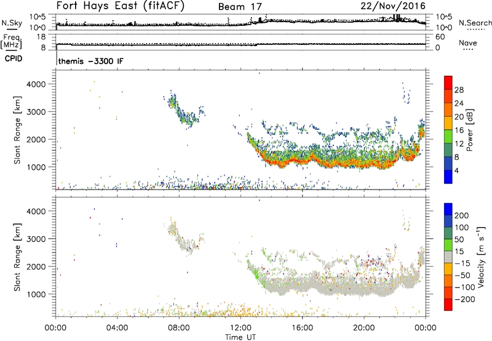
Task: Click the 'CPID' label
Action: [x=14, y=58]
